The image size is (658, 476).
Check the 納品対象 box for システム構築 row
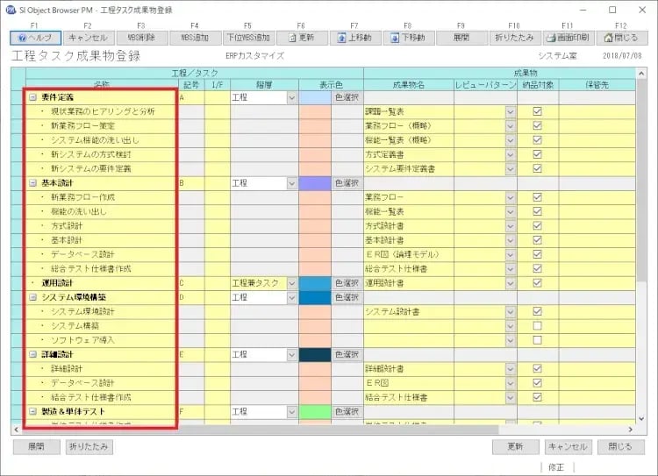click(537, 326)
